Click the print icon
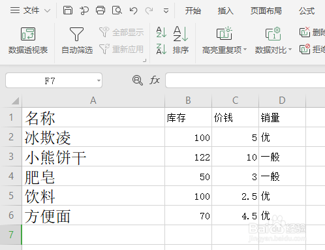 tap(101, 10)
